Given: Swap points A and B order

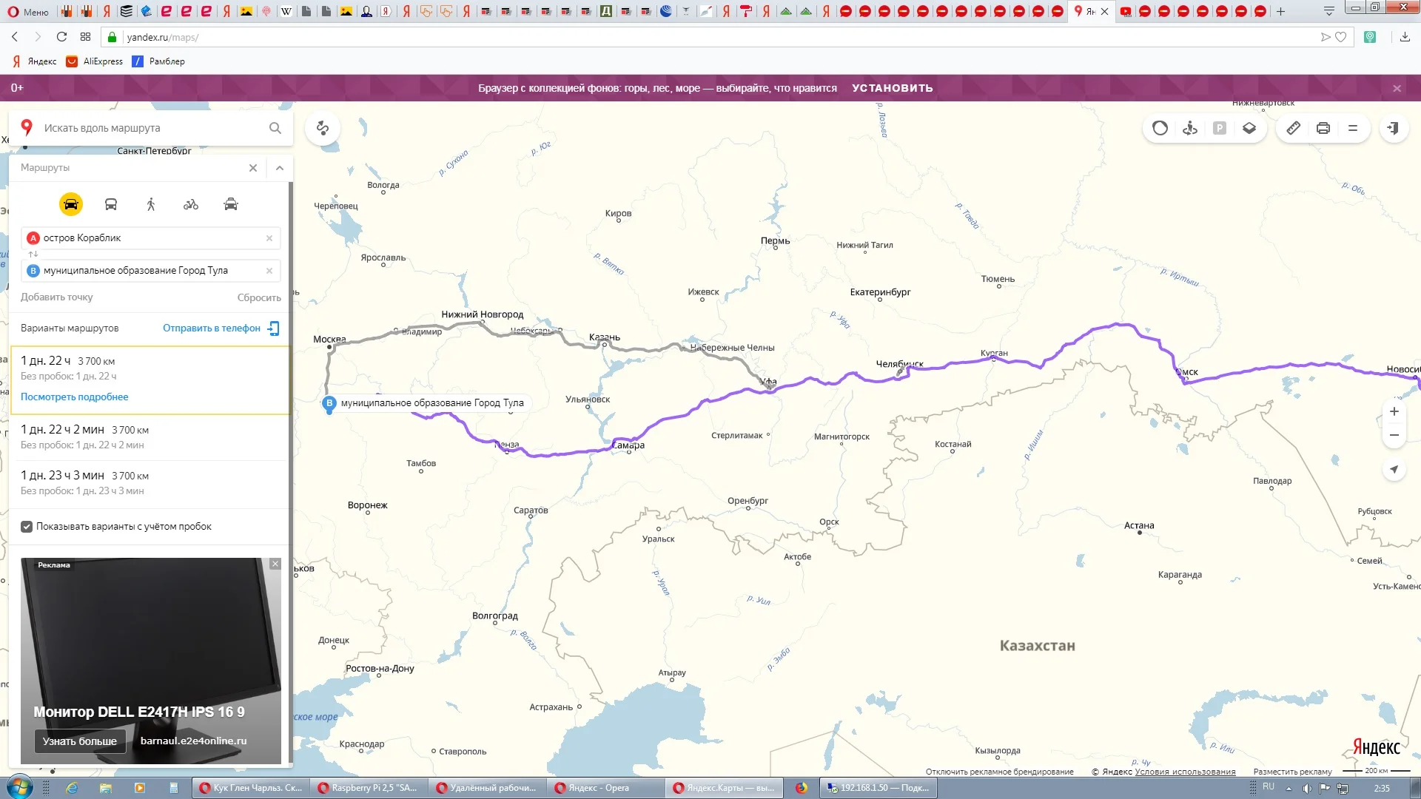Looking at the screenshot, I should pyautogui.click(x=33, y=254).
